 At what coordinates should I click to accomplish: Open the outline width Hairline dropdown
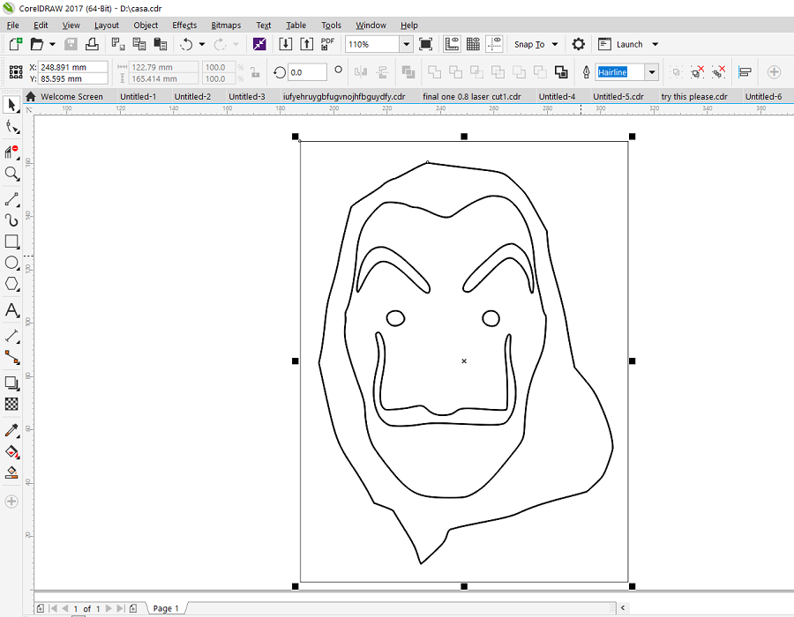tap(652, 72)
